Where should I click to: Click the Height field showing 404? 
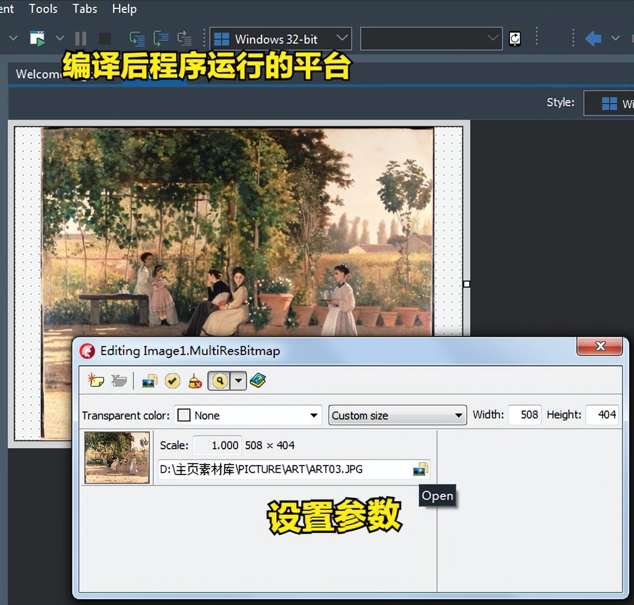tap(602, 415)
